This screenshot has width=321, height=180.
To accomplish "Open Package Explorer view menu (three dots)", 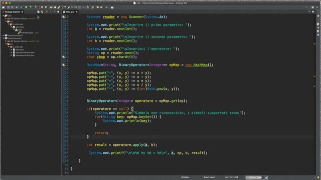I will [51, 12].
